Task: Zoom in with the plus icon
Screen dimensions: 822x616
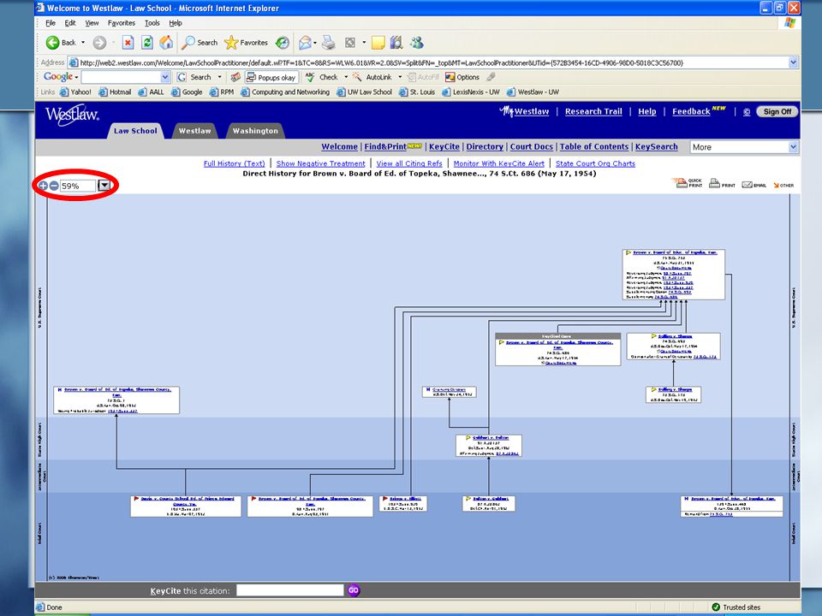Action: click(x=43, y=186)
